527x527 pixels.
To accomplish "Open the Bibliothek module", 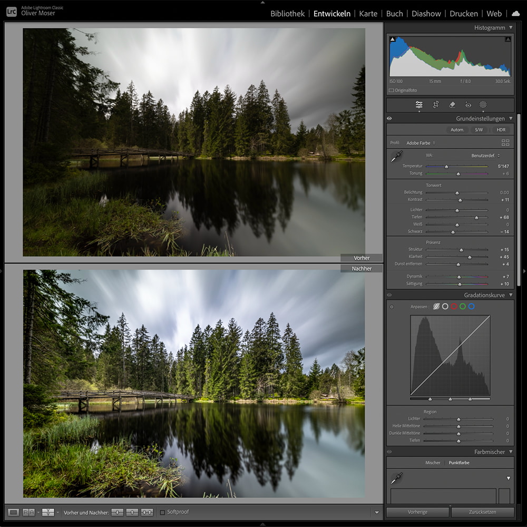I will [x=287, y=14].
